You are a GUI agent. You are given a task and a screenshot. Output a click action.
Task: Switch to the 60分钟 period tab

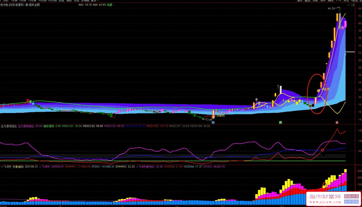point(52,1)
